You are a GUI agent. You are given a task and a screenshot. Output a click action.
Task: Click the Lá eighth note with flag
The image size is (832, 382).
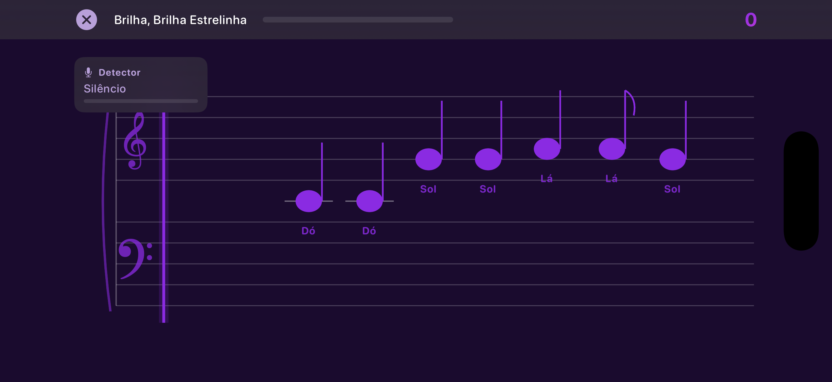coord(612,149)
